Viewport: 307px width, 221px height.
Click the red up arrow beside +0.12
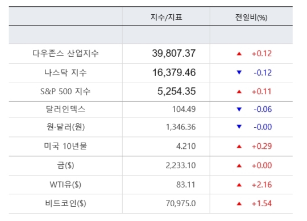click(x=239, y=53)
